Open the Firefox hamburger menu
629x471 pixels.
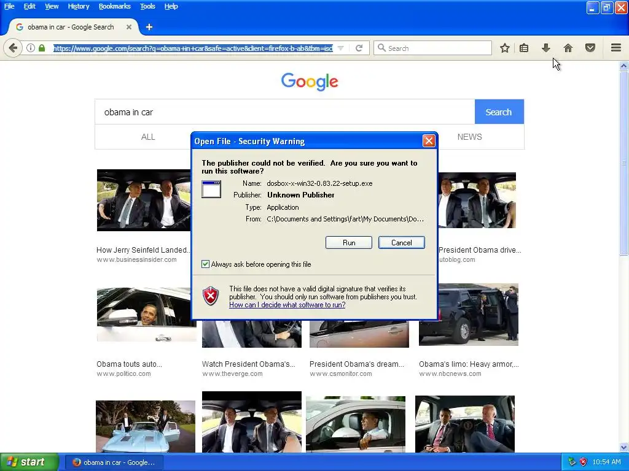tap(616, 48)
